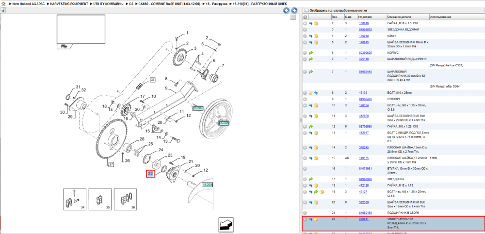Click the package icon for highlighted part 220811
Image resolution: width=485 pixels, height=234 pixels.
[x=316, y=219]
